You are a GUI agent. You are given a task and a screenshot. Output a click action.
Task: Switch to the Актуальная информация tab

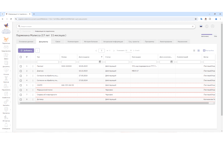(x=113, y=42)
